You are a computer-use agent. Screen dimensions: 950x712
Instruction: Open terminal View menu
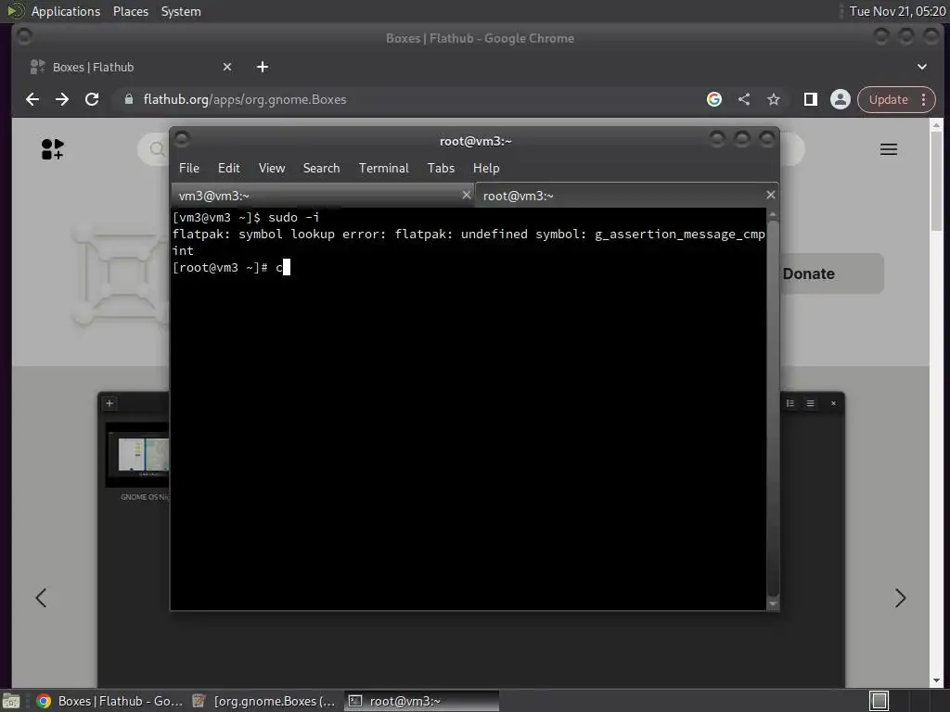(x=272, y=169)
